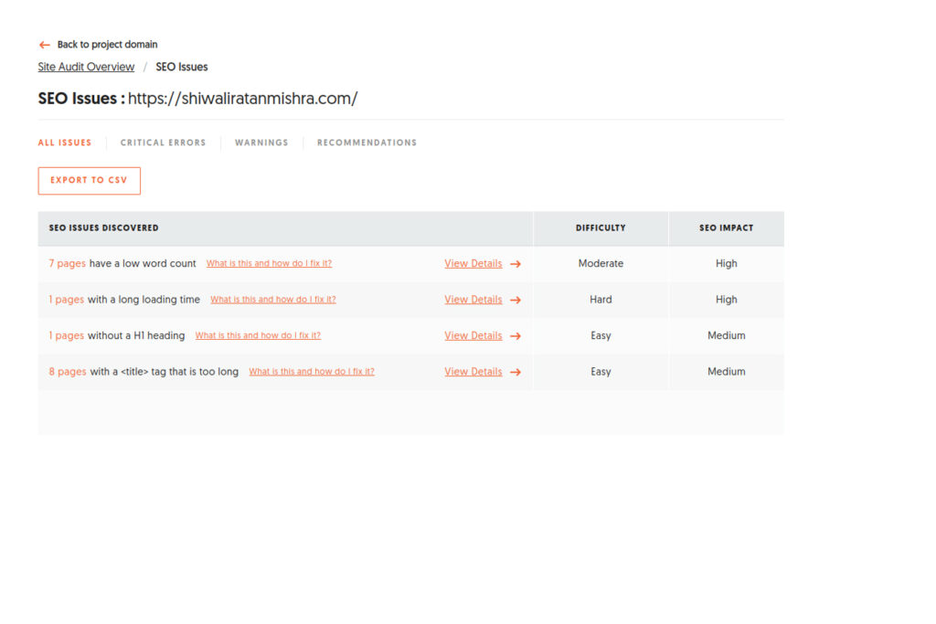Open View Details for low word count
Image resolution: width=936 pixels, height=624 pixels.
pos(473,264)
